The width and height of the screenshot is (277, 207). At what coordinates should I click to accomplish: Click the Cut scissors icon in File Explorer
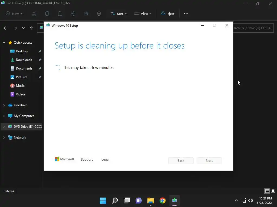click(x=34, y=13)
